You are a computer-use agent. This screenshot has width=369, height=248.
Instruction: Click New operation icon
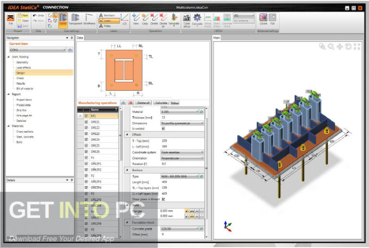(x=136, y=19)
